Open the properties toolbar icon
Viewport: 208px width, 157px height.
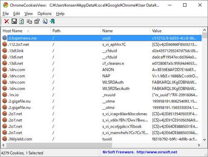tap(37, 22)
